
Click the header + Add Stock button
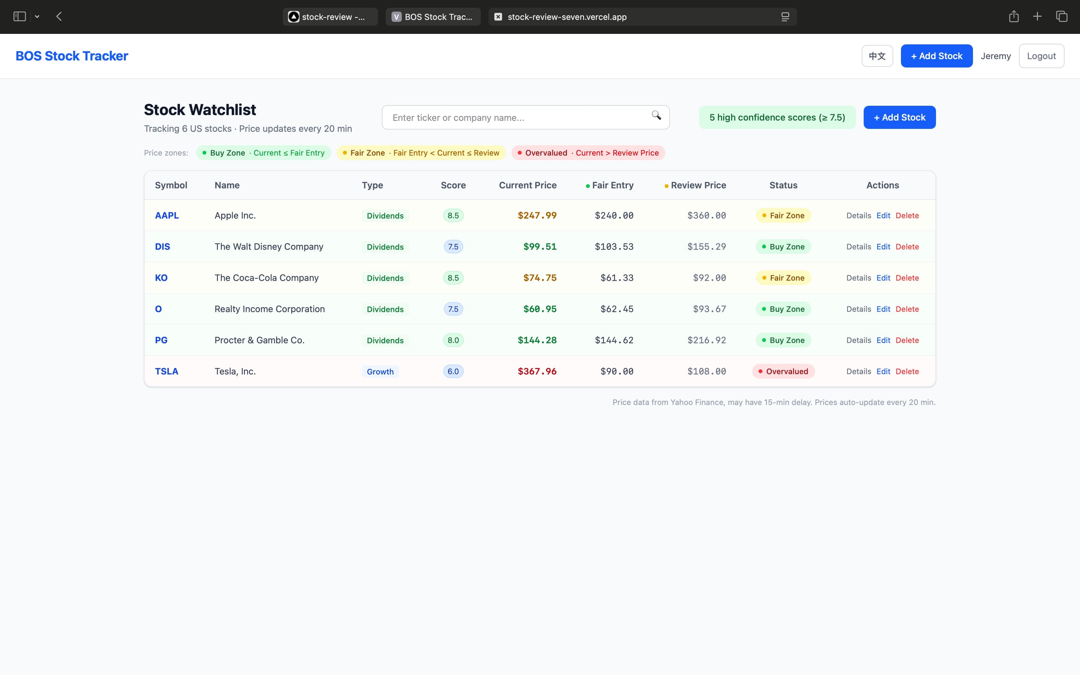(x=936, y=55)
